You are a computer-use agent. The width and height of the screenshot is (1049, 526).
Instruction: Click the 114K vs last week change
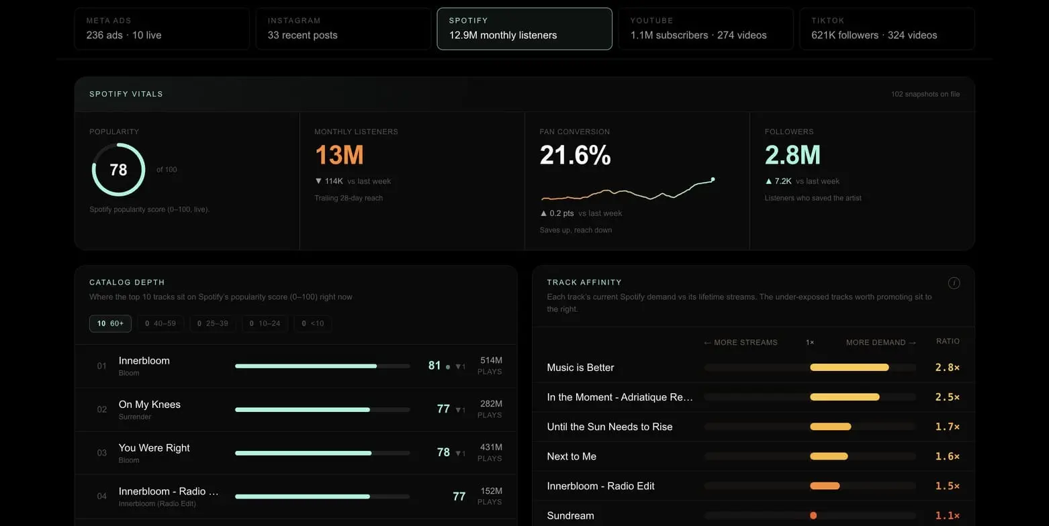353,181
